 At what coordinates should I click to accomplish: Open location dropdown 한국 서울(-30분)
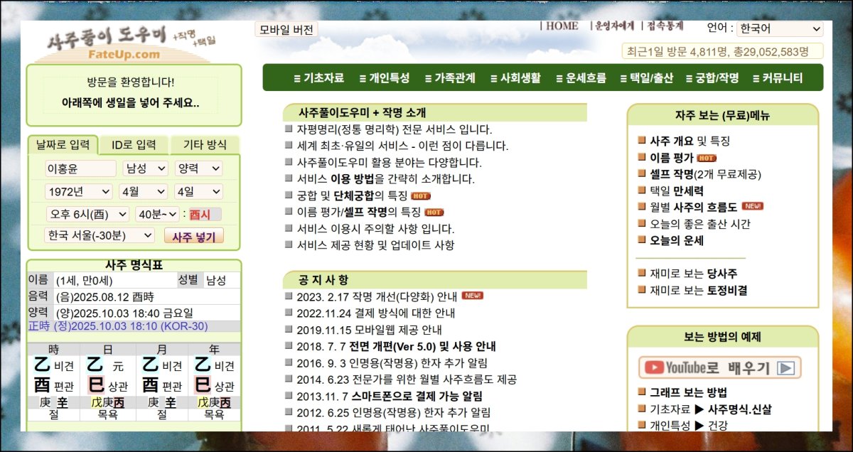point(100,235)
